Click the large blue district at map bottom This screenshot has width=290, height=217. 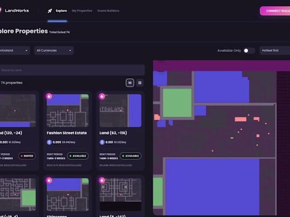click(212, 187)
